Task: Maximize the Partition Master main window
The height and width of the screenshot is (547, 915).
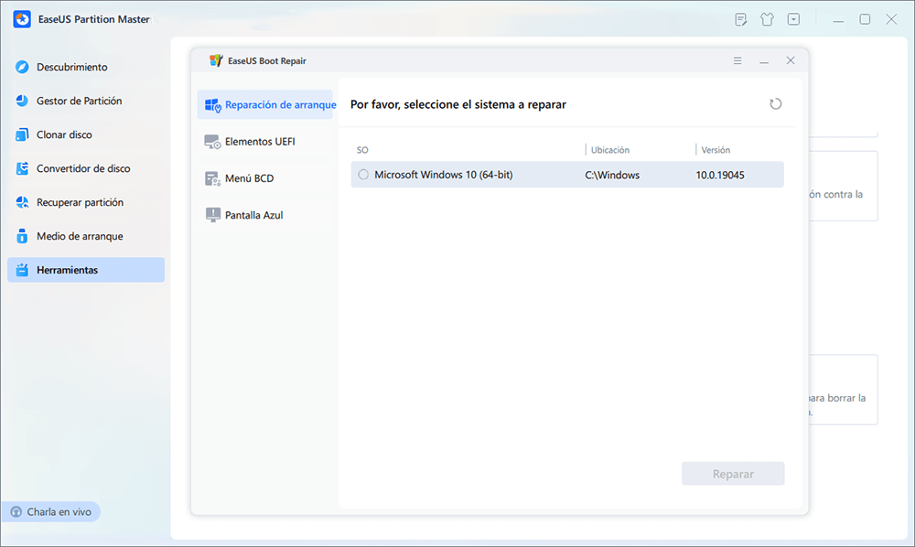Action: point(865,19)
